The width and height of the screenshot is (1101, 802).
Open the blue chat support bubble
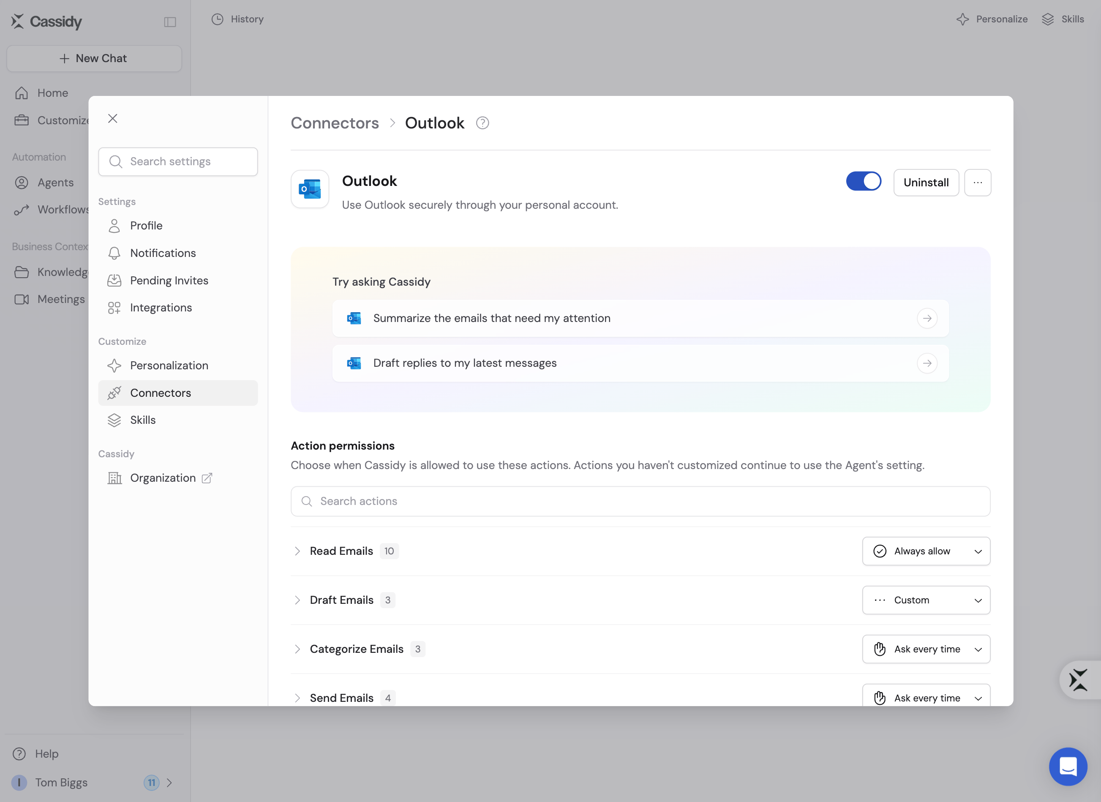[x=1068, y=767]
